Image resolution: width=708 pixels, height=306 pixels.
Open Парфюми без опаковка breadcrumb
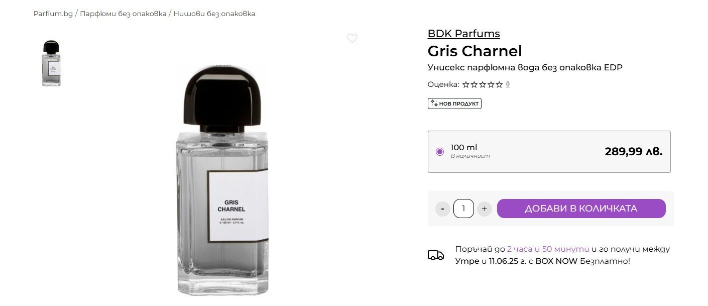[123, 14]
